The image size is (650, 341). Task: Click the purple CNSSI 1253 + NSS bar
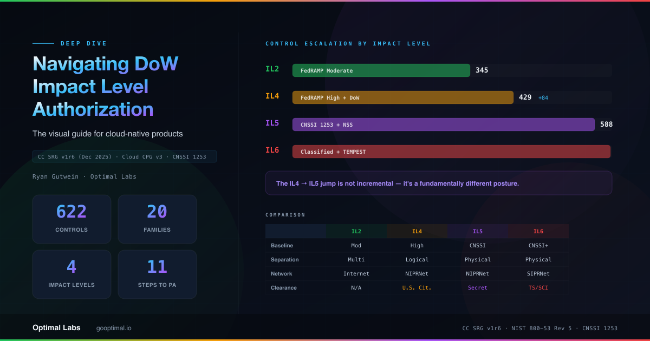tap(444, 124)
